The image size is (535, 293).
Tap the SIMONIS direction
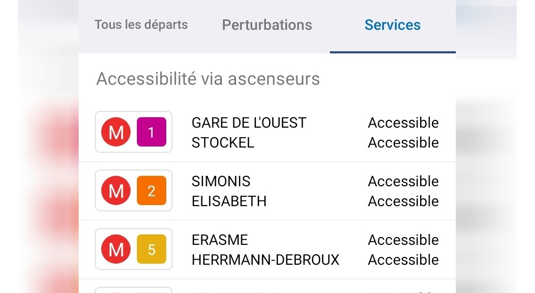click(x=221, y=182)
